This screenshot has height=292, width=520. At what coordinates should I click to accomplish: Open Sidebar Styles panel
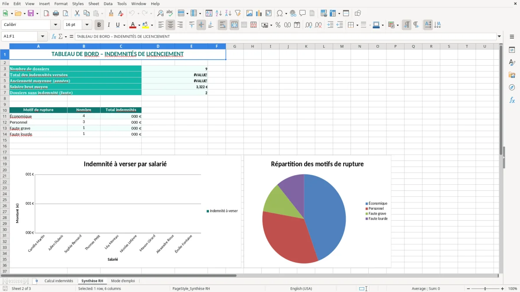(512, 62)
